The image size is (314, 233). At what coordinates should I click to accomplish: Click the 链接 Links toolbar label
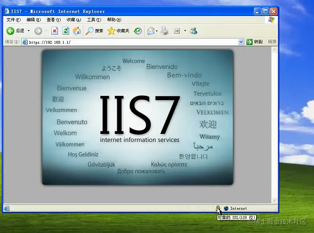pyautogui.click(x=272, y=41)
